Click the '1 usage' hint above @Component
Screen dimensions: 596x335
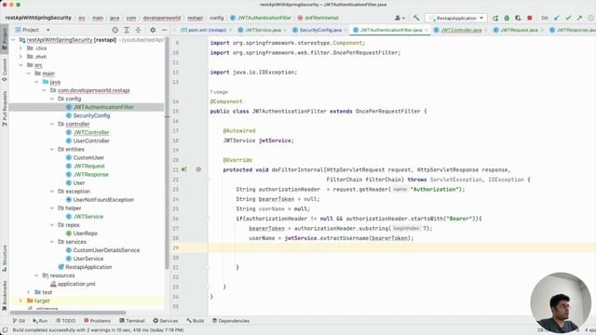pos(219,92)
